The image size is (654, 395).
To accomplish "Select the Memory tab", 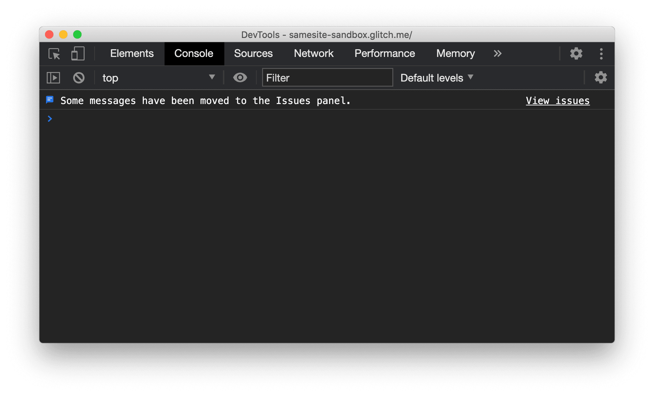I will [455, 54].
